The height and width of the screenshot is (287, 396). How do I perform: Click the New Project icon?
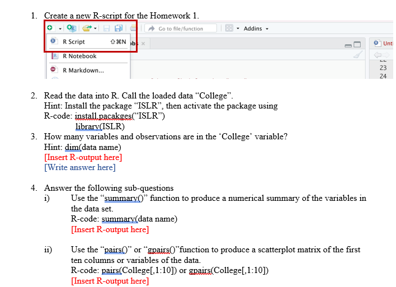pyautogui.click(x=72, y=28)
